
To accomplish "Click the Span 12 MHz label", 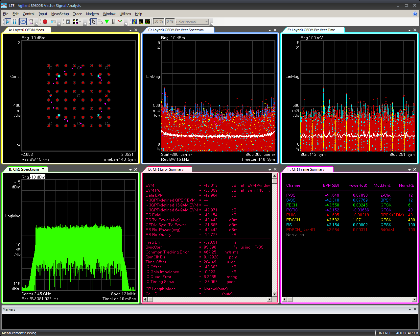I will [x=123, y=294].
